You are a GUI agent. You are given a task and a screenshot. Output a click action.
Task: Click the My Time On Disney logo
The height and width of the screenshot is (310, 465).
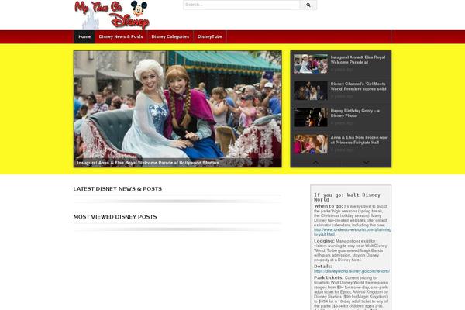pos(112,15)
